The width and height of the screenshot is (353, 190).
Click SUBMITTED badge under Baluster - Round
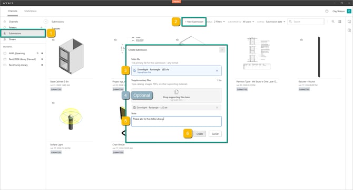tap(304, 89)
